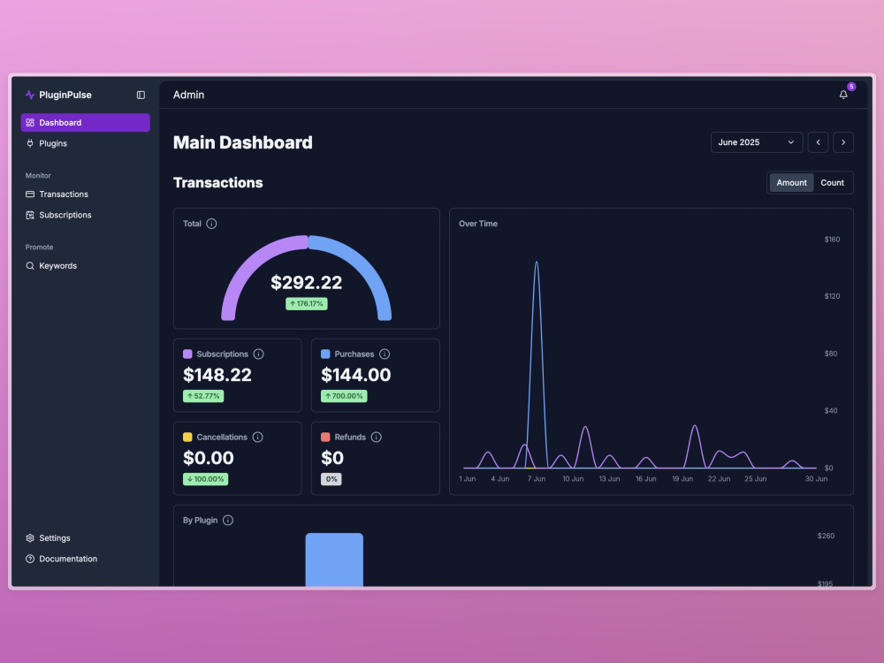The width and height of the screenshot is (884, 663).
Task: Open notifications via the bell icon
Action: tap(843, 95)
